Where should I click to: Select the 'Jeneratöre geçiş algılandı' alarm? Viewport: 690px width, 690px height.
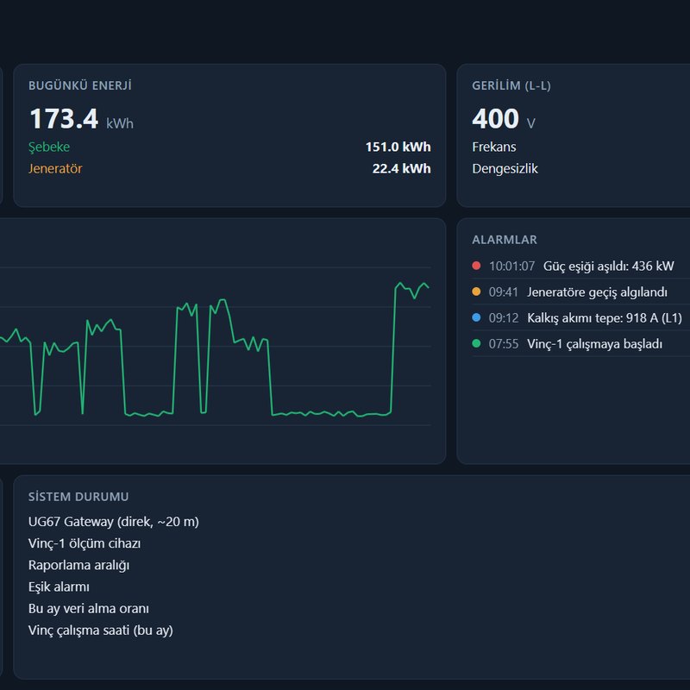coord(597,292)
